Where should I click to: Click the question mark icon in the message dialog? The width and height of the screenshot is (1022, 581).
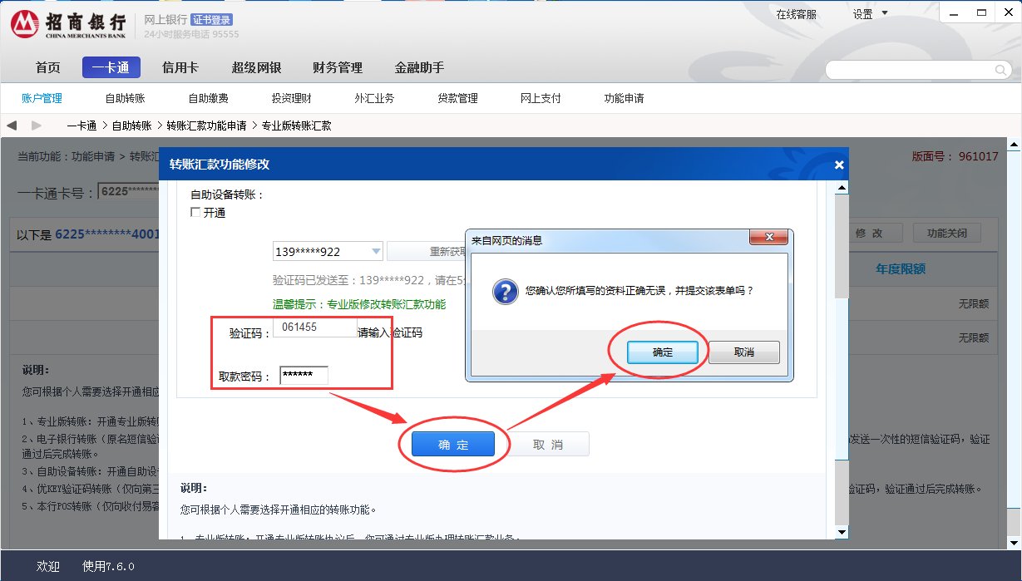coord(504,293)
